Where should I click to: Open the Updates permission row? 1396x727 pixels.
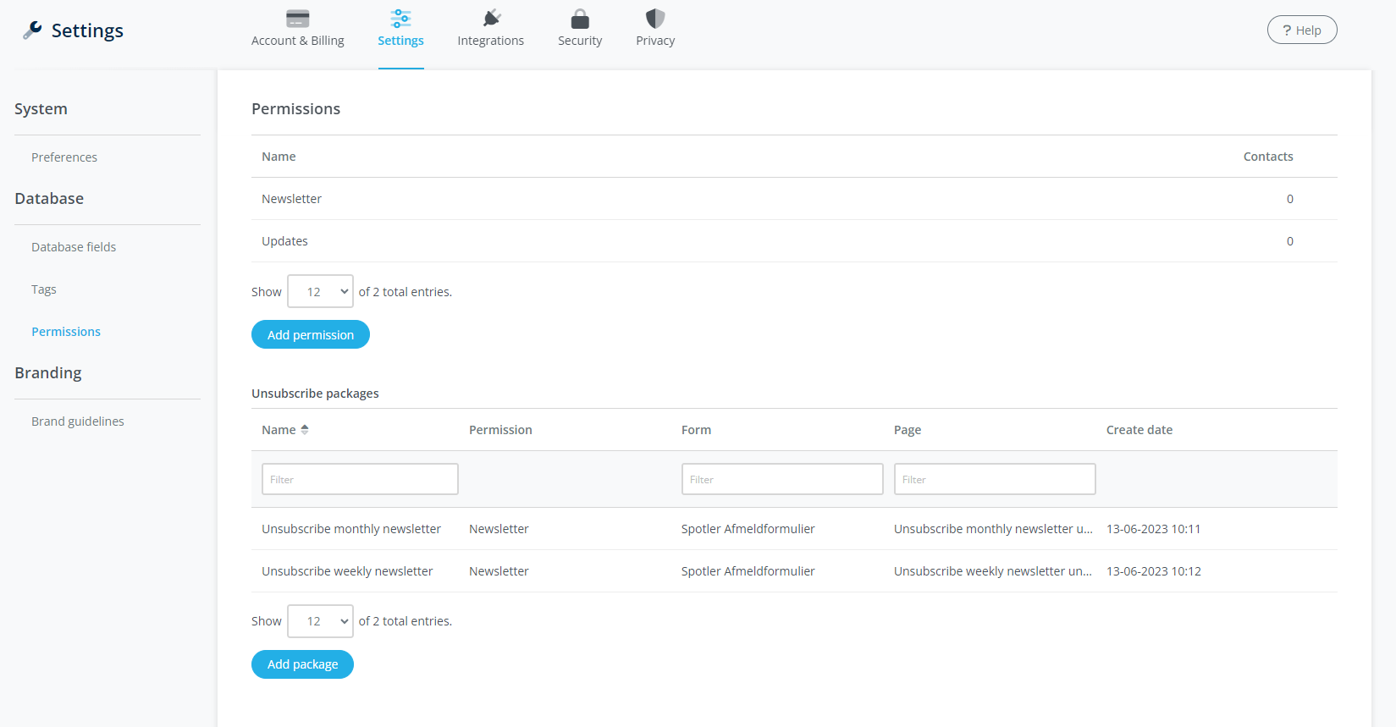[x=285, y=241]
